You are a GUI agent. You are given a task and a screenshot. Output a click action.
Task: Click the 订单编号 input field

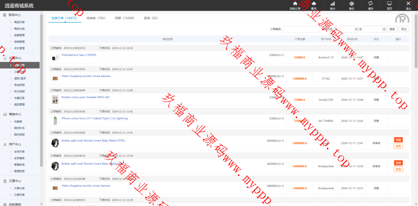[x=301, y=29]
